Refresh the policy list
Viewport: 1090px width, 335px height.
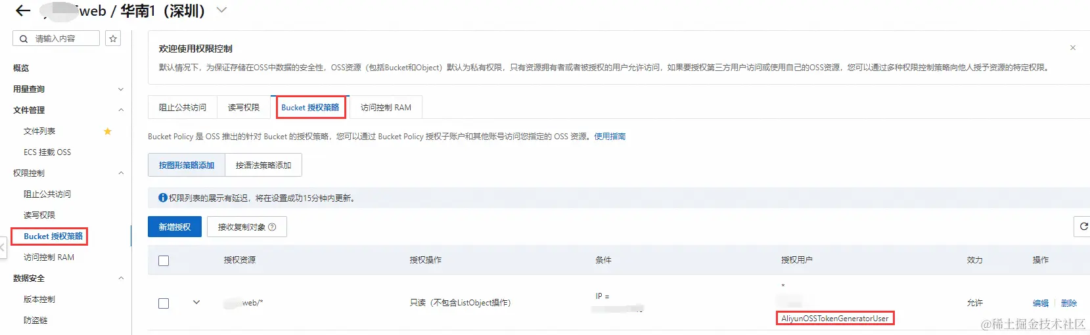(1082, 227)
